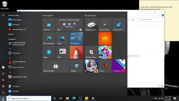
Task: Open the Groove Music tile
Action: coord(105,25)
